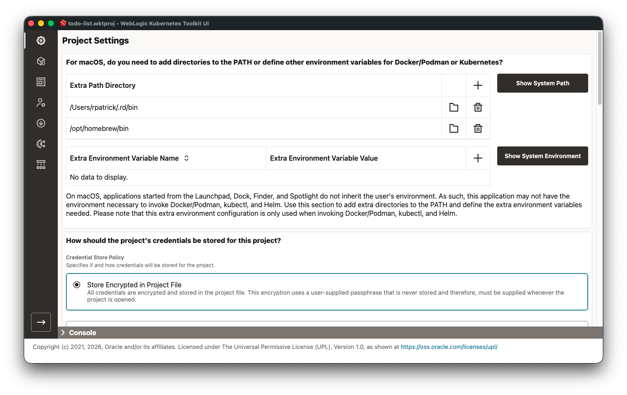Screen dimensions: 627x395
Task: Click the window layout icon in sidebar
Action: 41,82
